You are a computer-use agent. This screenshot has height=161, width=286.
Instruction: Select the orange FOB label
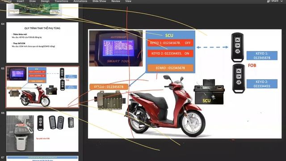pyautogui.click(x=252, y=65)
